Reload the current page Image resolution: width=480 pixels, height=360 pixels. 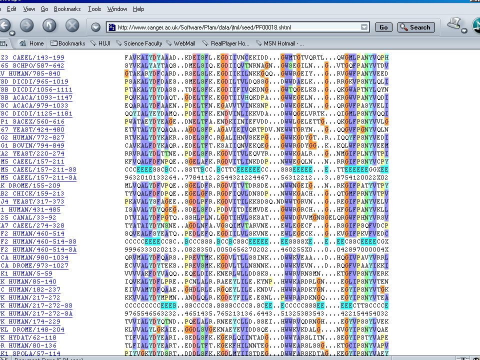[x=49, y=25]
